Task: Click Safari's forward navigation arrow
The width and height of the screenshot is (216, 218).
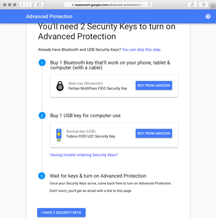Action: coord(29,5)
